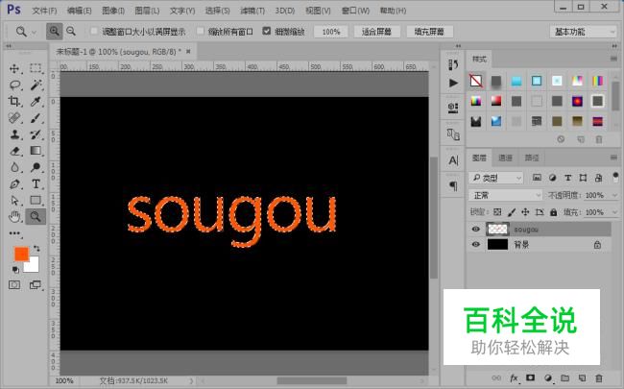Toggle lock image pixels brush icon
Viewport: 624px width, 389px height.
coord(512,212)
